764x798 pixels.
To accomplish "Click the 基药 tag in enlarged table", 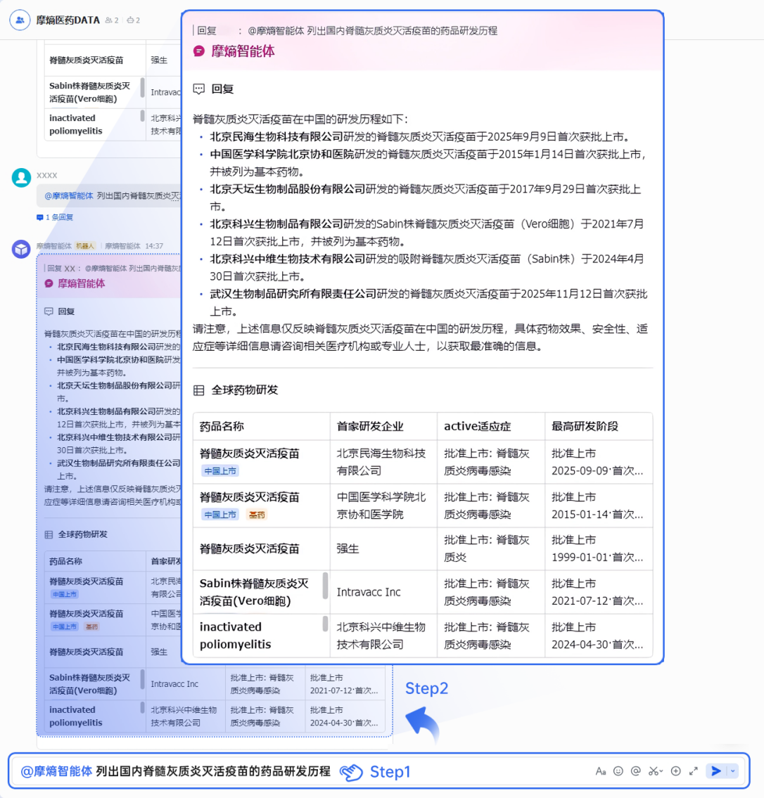I will click(x=257, y=515).
